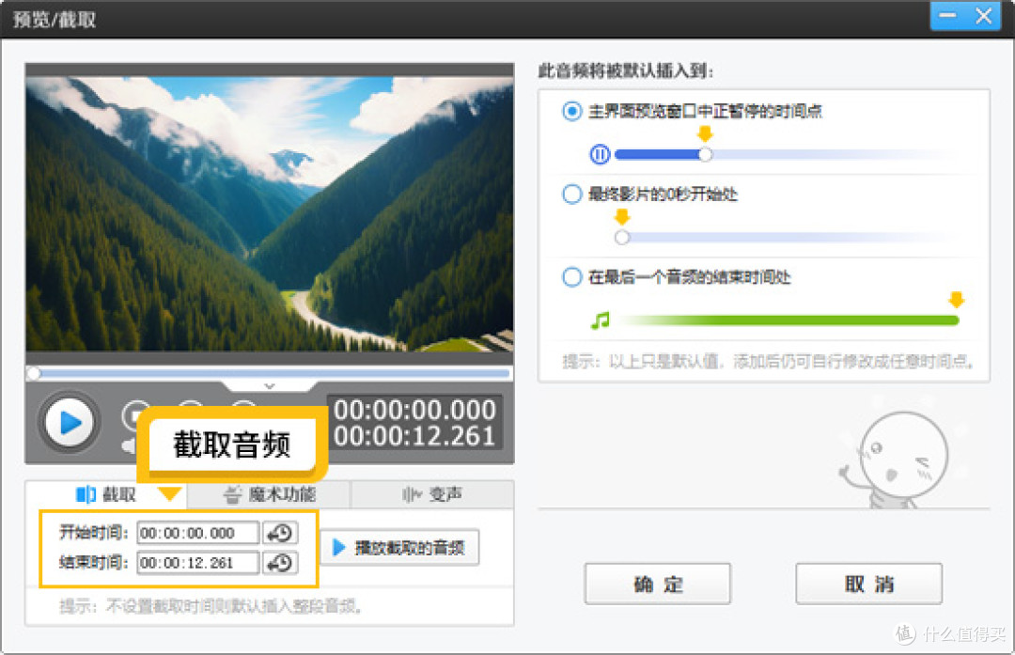Switch to 魔术功能 tab
The image size is (1015, 655).
tap(270, 494)
